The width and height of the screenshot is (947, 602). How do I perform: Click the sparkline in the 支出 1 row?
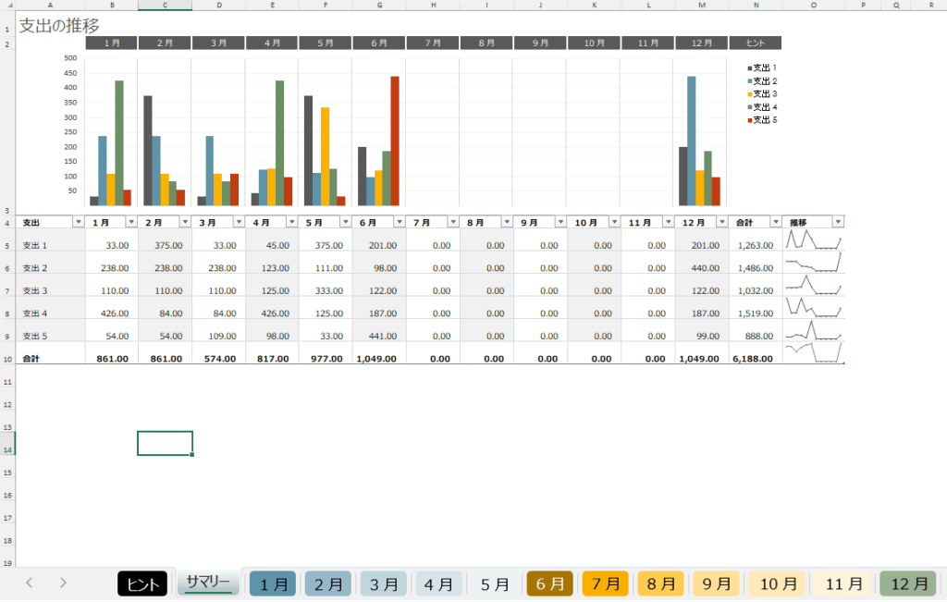coord(813,240)
